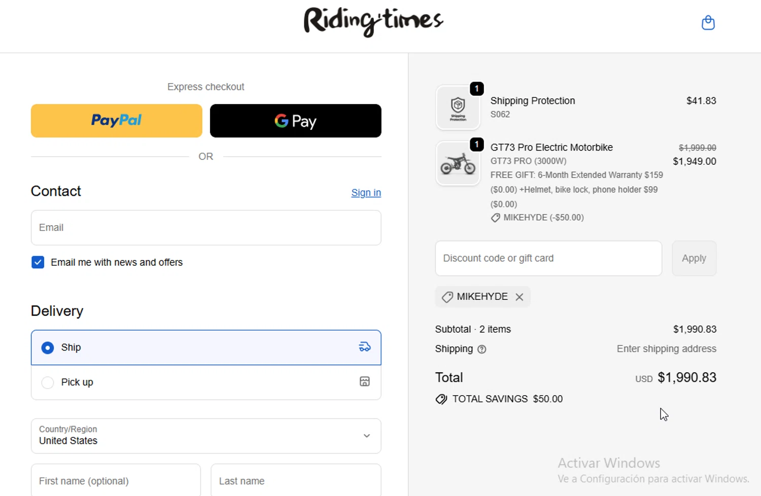Click the GT73 Pro Electric Motorbike title
761x496 pixels.
pos(551,147)
